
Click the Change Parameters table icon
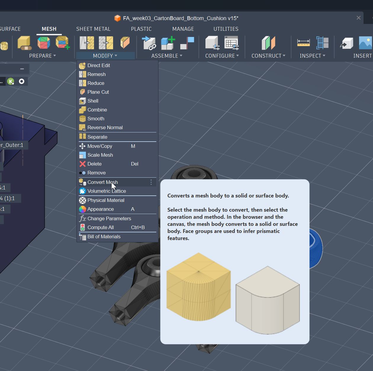231,43
